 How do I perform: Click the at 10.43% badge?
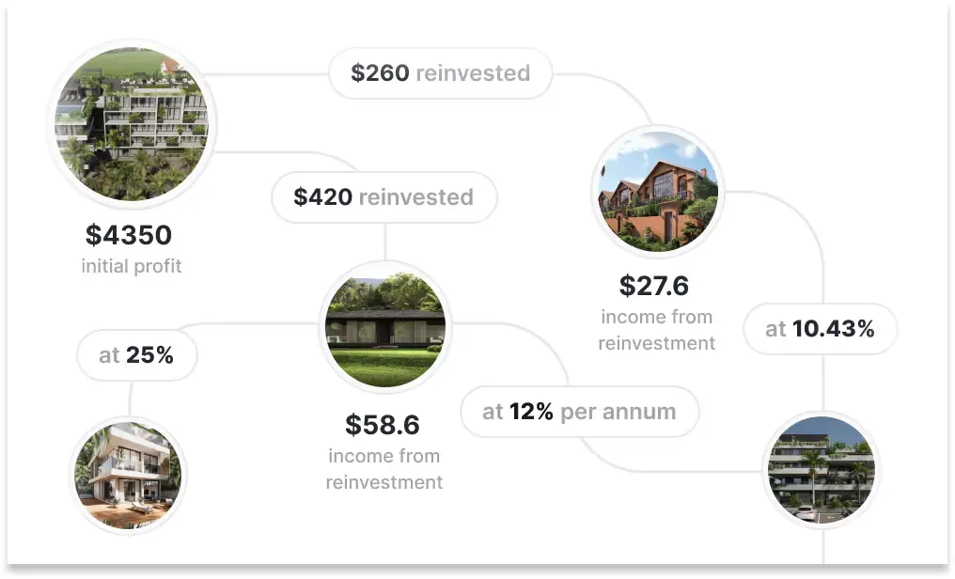point(820,329)
